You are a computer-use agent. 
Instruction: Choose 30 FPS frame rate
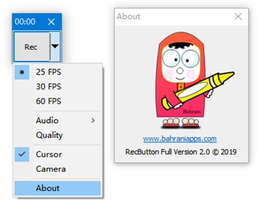49,87
